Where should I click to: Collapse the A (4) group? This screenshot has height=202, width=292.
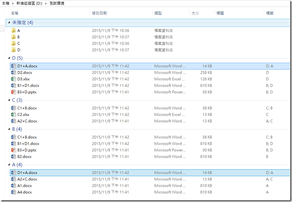(x=9, y=165)
